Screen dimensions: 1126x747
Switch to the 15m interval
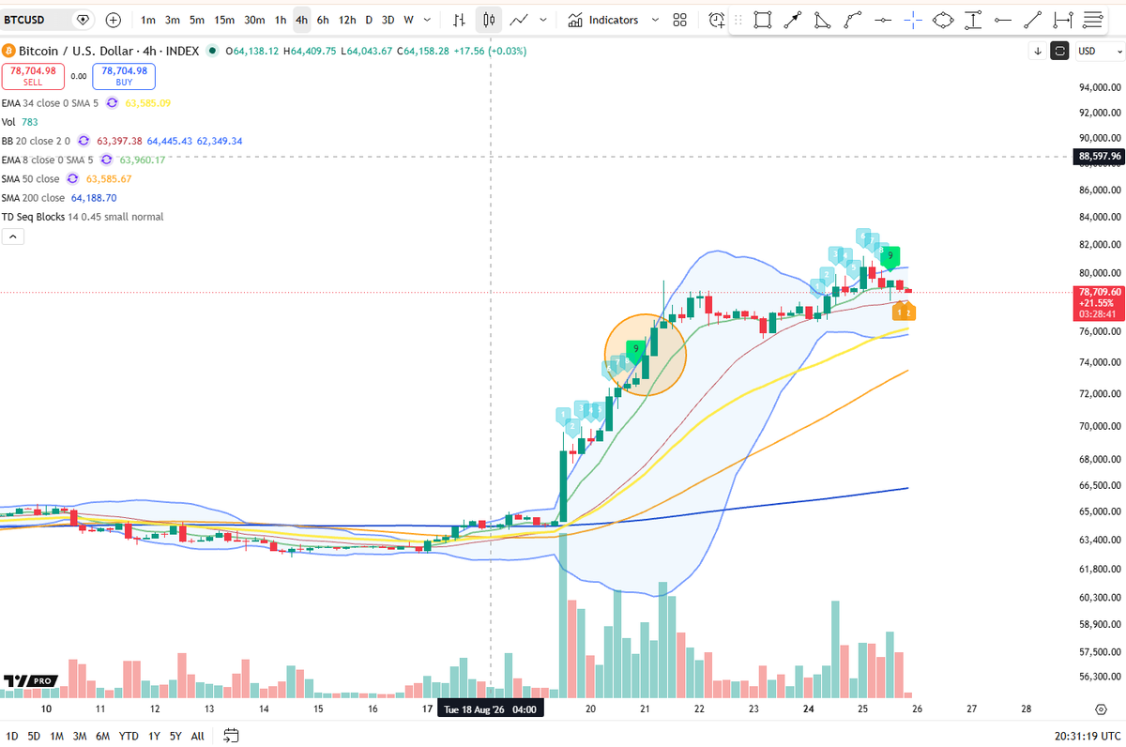pos(224,20)
